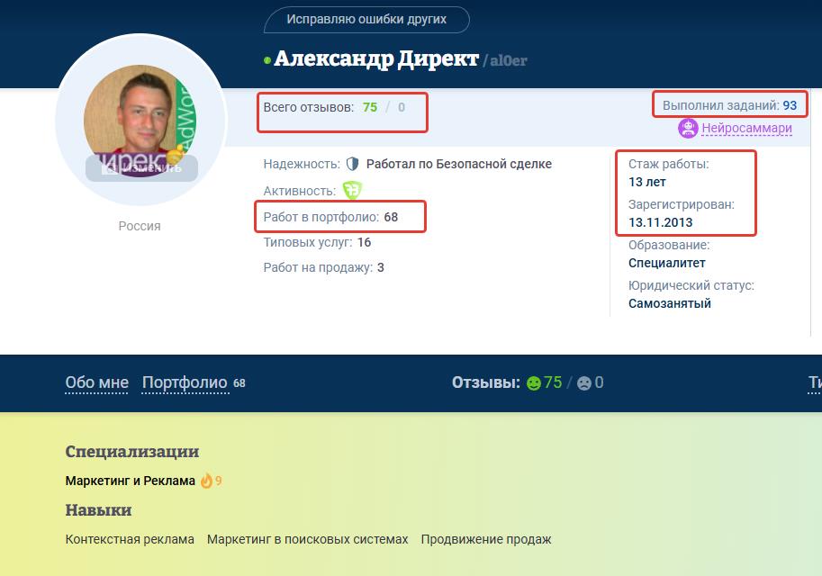Click the 'Навыки' section heading
The width and height of the screenshot is (822, 576).
coord(98,510)
